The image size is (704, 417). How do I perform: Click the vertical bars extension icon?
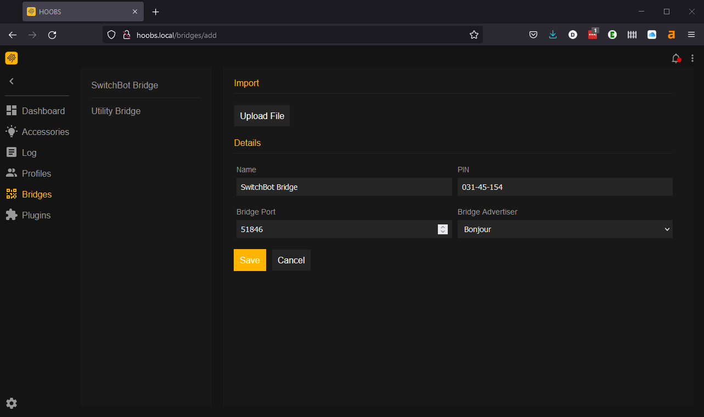632,35
